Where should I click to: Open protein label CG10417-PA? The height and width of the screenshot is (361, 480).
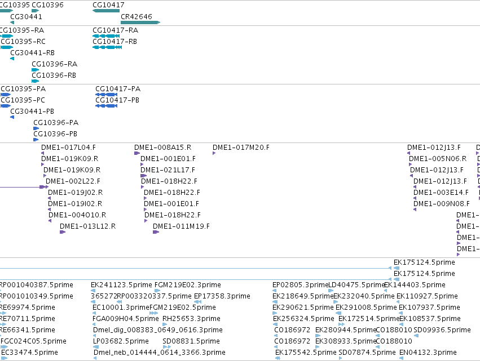click(x=118, y=88)
